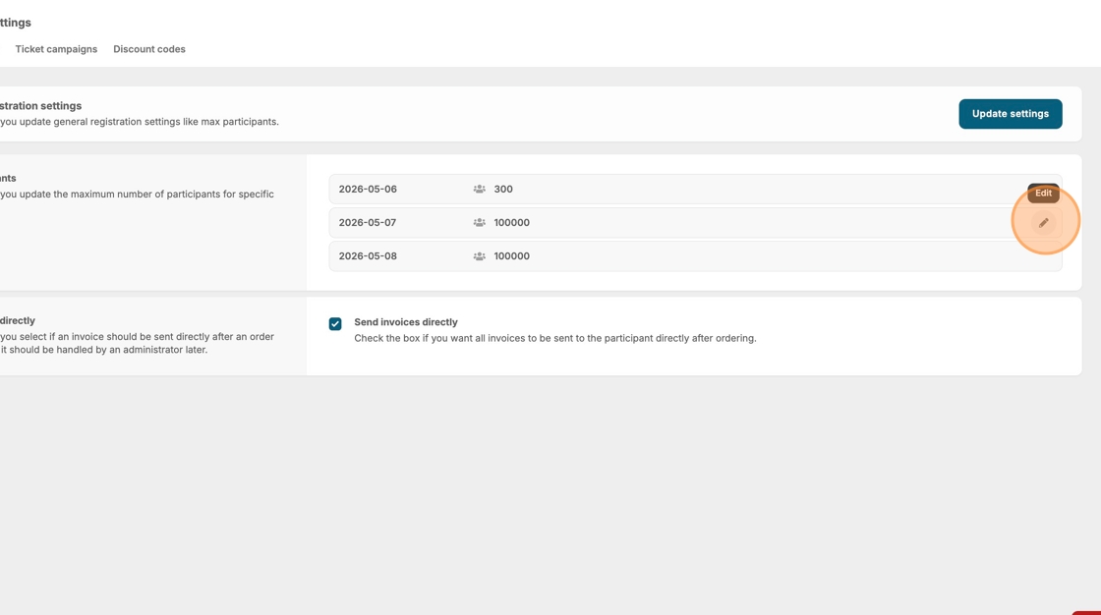Click the edit pencil for 2026-05-07
Image resolution: width=1101 pixels, height=615 pixels.
pyautogui.click(x=1043, y=223)
